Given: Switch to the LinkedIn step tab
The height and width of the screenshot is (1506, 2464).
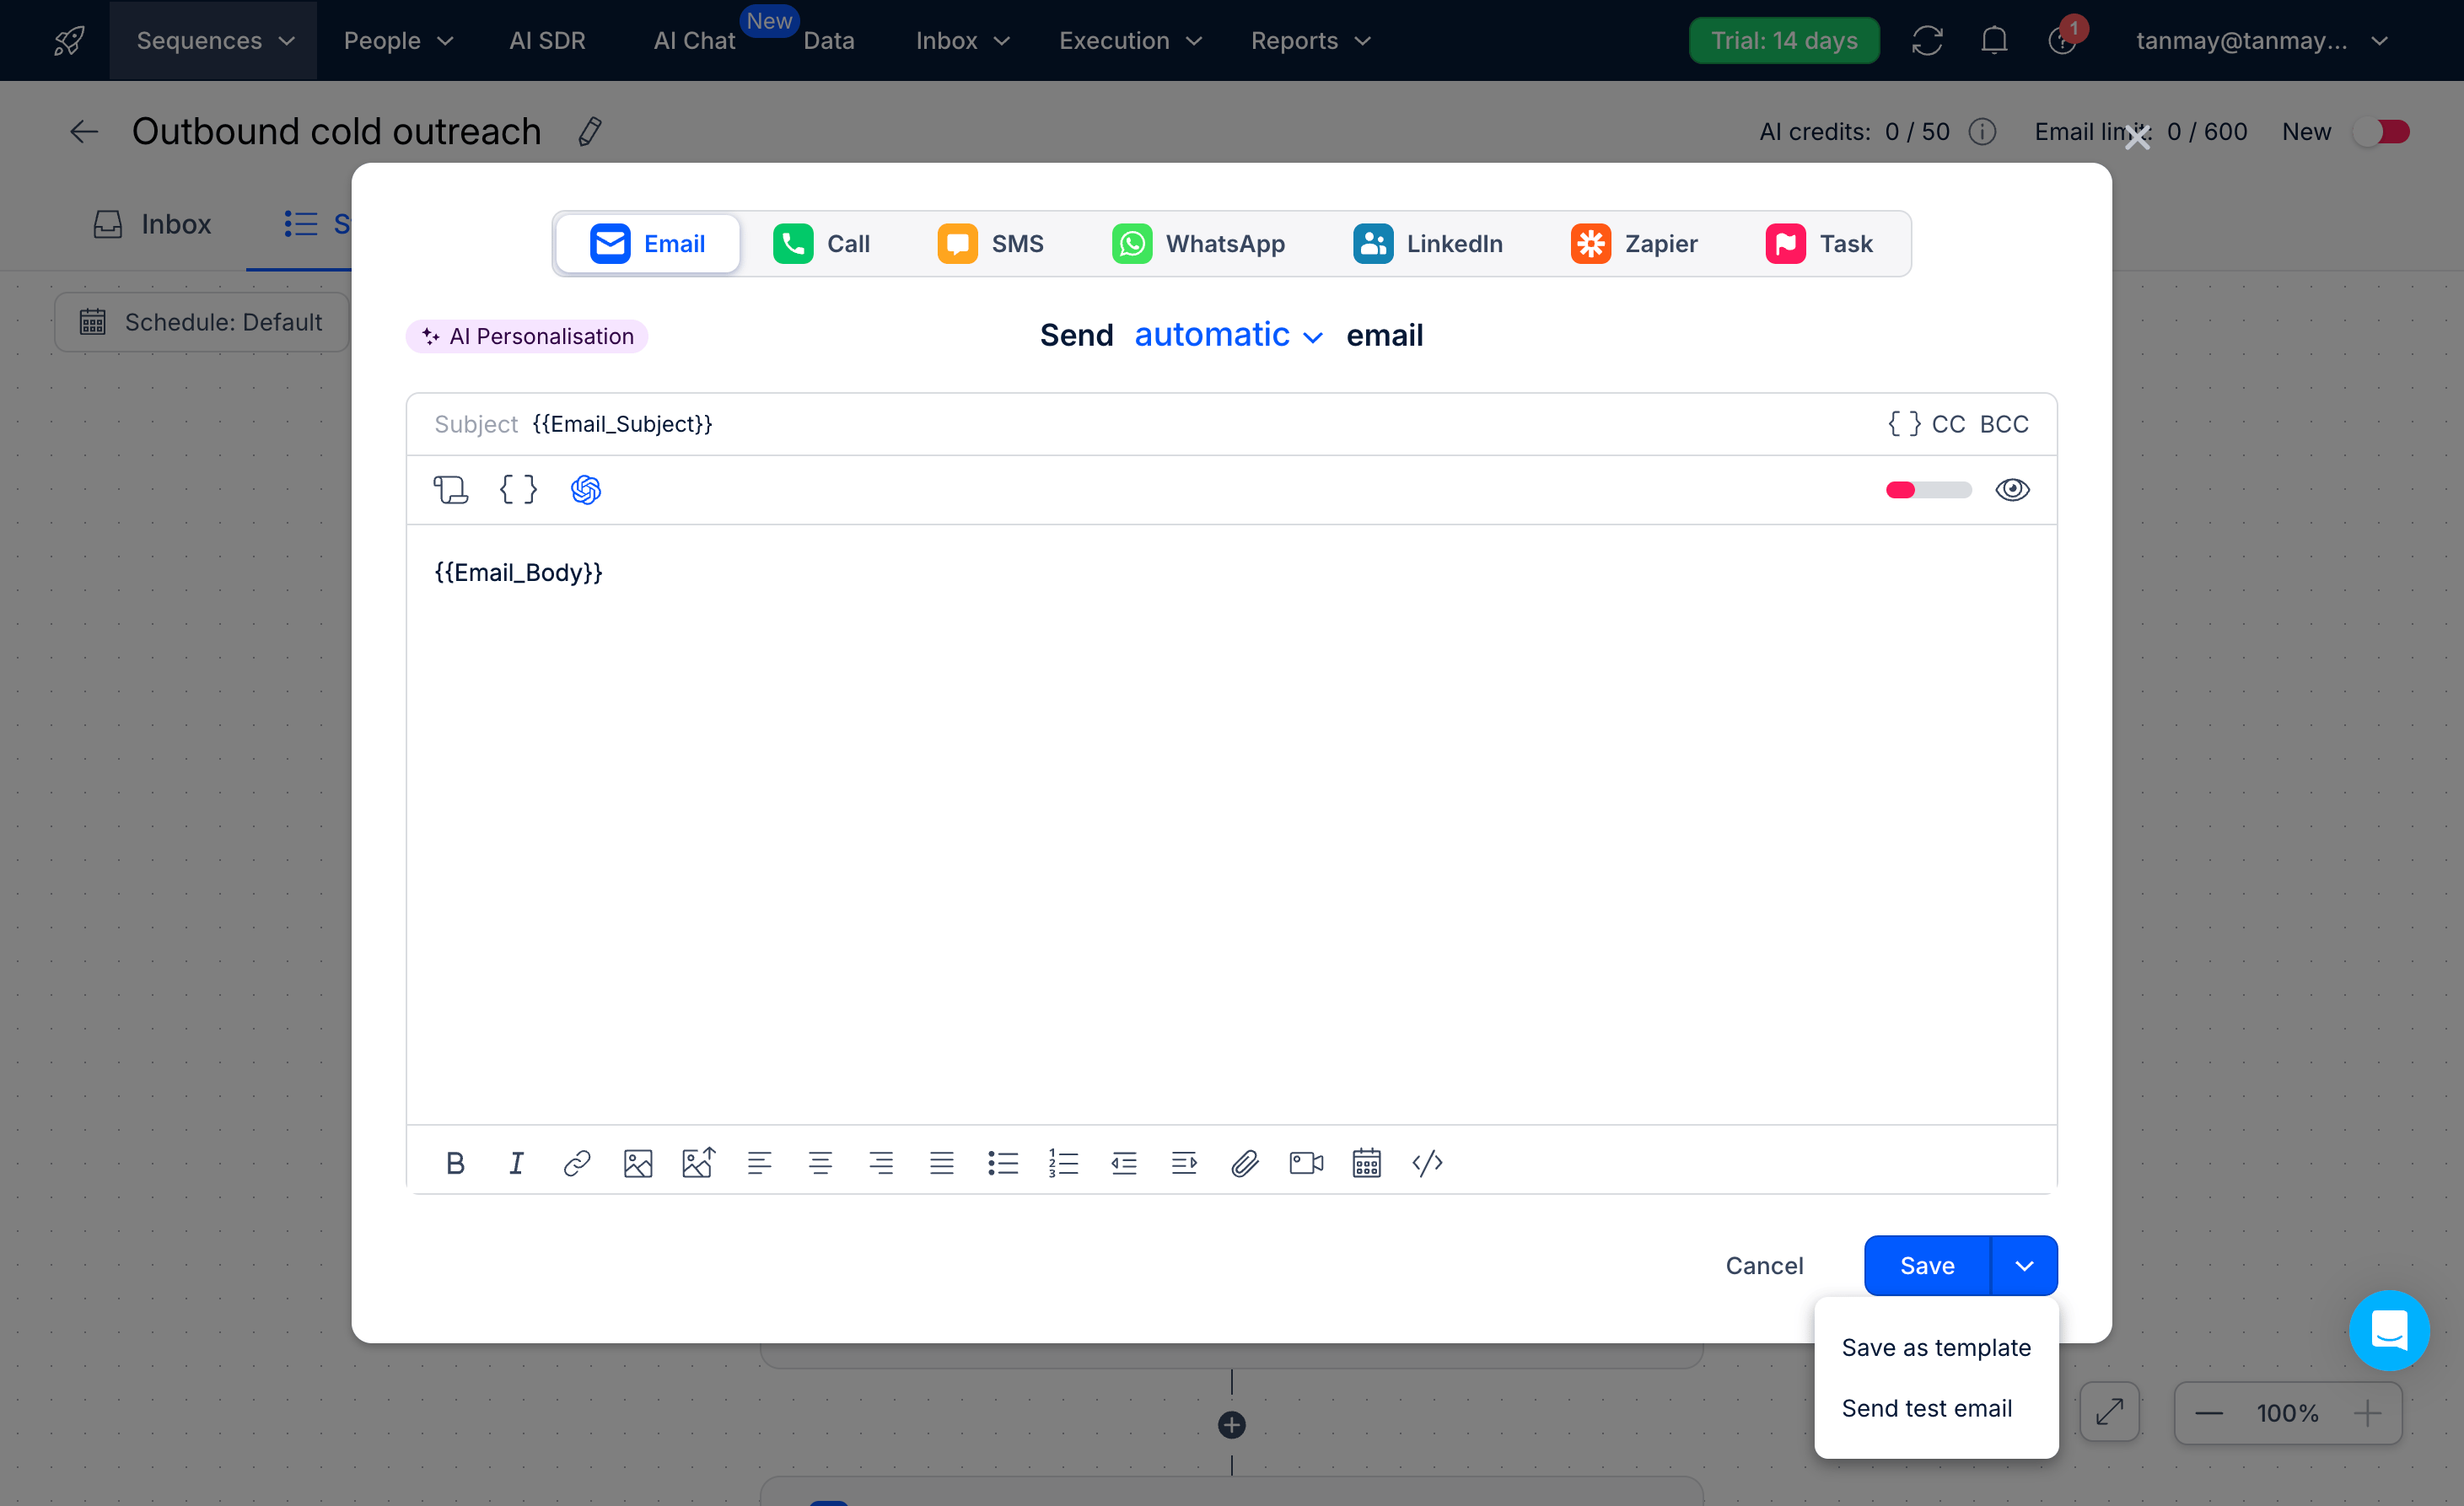Looking at the screenshot, I should tap(1428, 244).
